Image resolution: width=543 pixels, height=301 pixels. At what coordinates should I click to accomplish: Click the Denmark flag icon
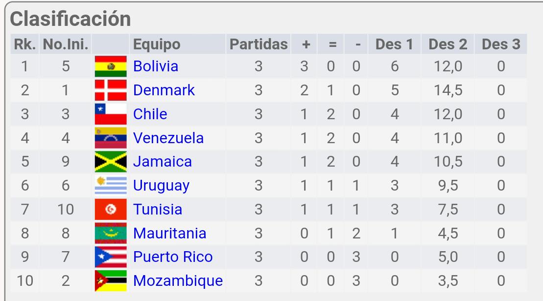click(111, 90)
